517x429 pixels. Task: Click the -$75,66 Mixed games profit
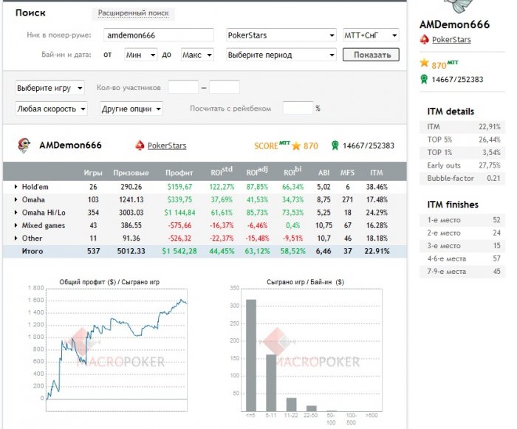(179, 225)
